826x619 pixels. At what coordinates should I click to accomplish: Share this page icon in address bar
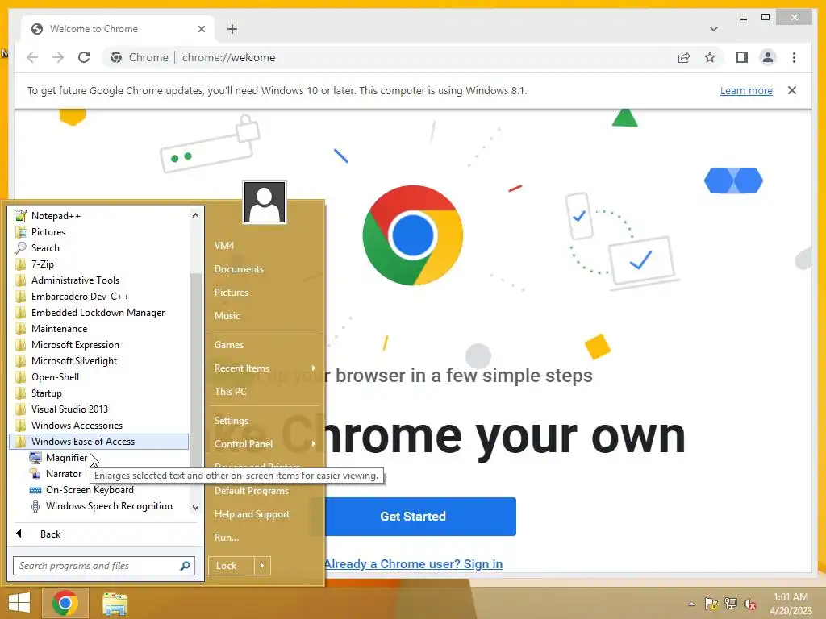[x=684, y=57]
